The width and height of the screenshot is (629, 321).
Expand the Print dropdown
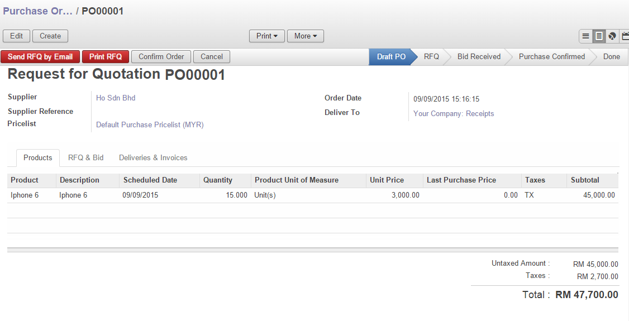[x=267, y=36]
